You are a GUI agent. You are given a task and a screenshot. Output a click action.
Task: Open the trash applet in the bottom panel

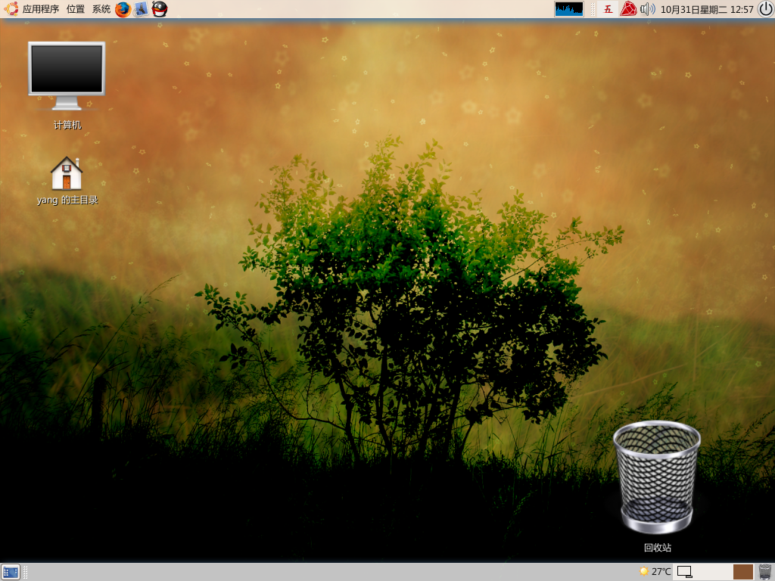[x=765, y=572]
